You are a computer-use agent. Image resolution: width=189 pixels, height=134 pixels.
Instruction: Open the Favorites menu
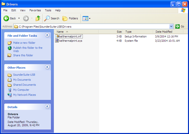coord(35,10)
